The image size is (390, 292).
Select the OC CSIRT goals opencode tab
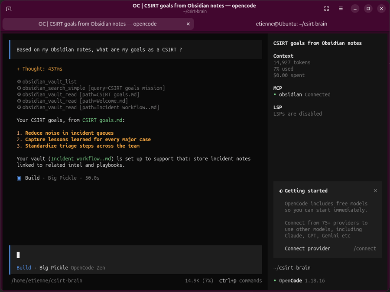pyautogui.click(x=98, y=24)
